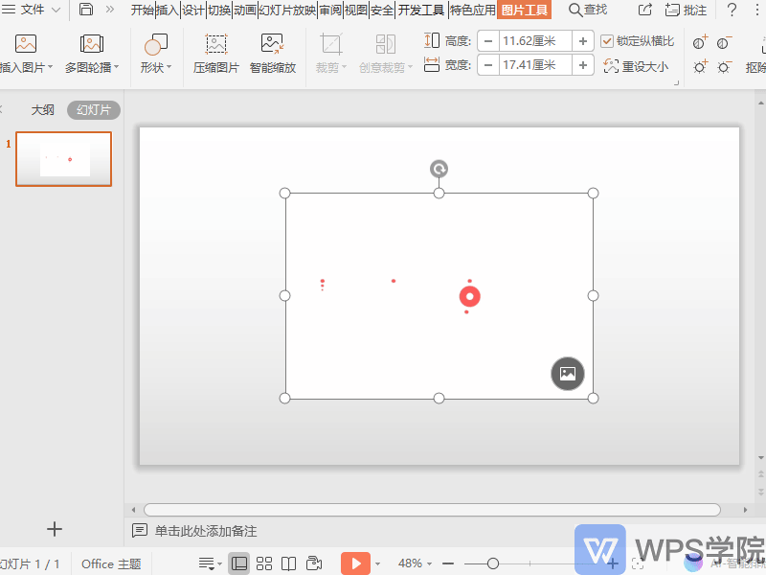Click the picture quick-action button on image

point(567,374)
